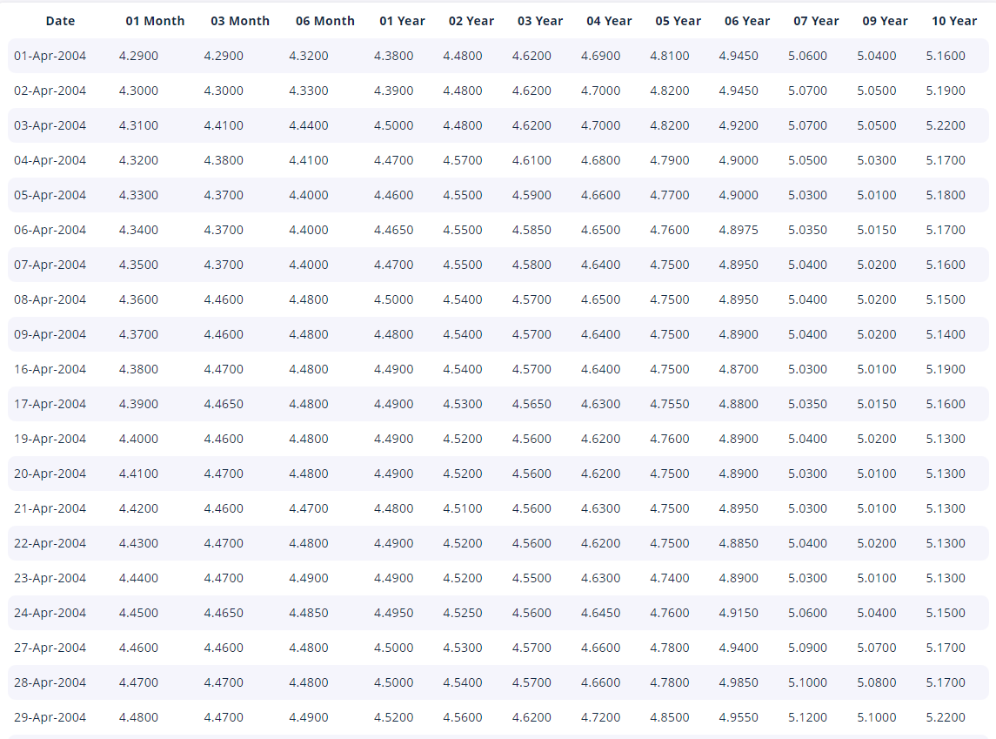The width and height of the screenshot is (996, 739).
Task: Click 01 Month value 4.4000 for 19-Apr-2004
Action: (138, 439)
